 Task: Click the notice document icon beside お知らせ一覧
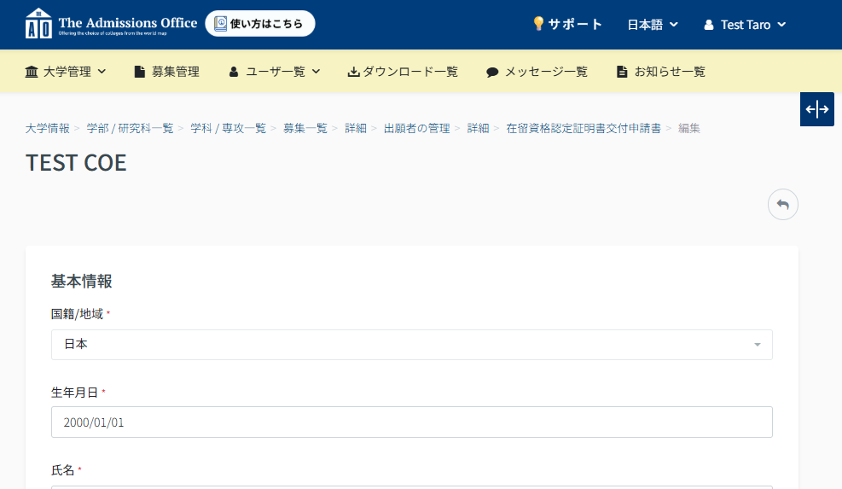pos(622,72)
